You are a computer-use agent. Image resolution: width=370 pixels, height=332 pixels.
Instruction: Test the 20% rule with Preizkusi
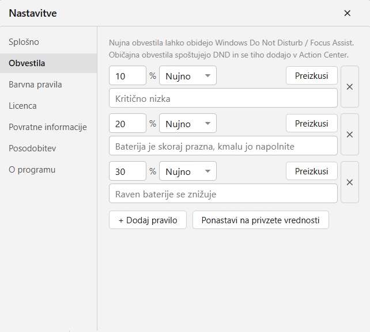click(x=311, y=123)
